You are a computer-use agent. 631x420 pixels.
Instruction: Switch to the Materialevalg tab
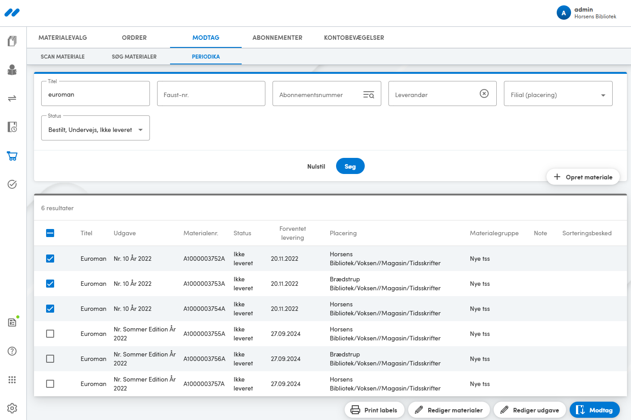pyautogui.click(x=63, y=38)
